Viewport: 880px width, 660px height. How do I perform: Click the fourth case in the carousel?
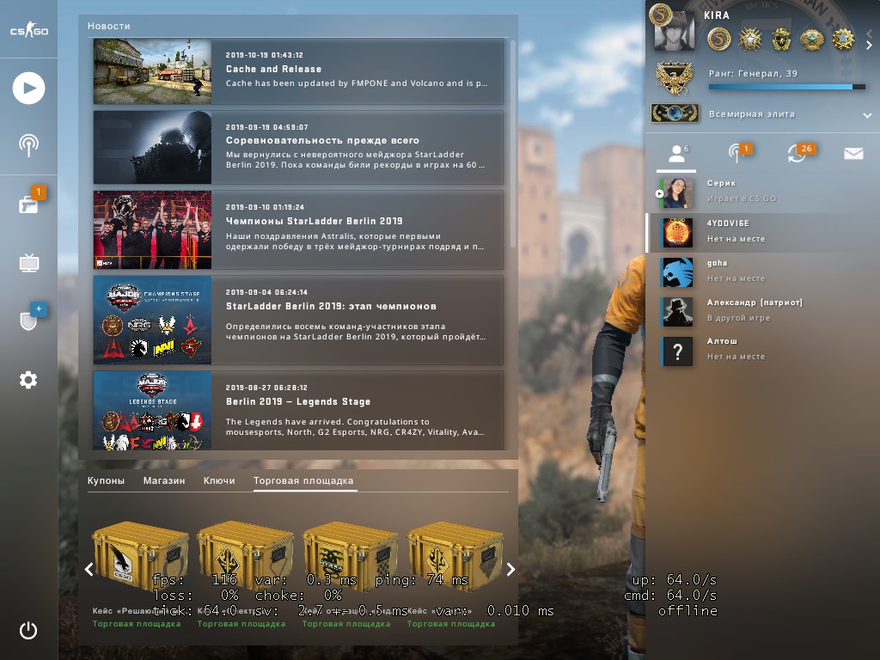point(455,556)
